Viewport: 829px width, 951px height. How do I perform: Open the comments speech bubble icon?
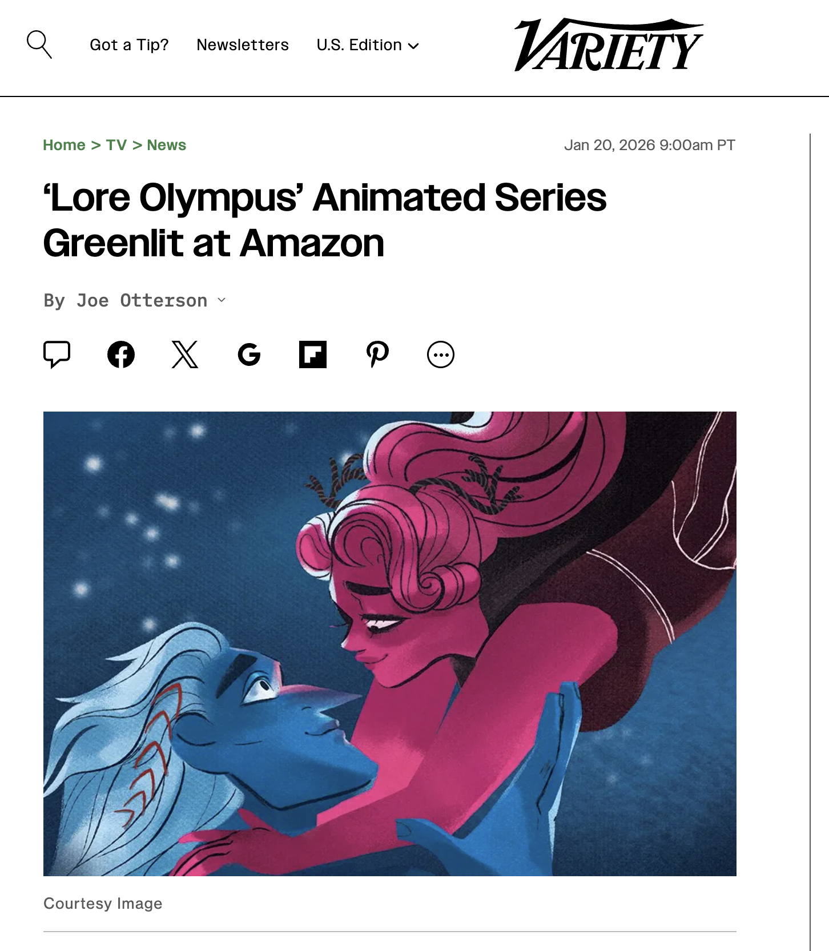pos(57,354)
